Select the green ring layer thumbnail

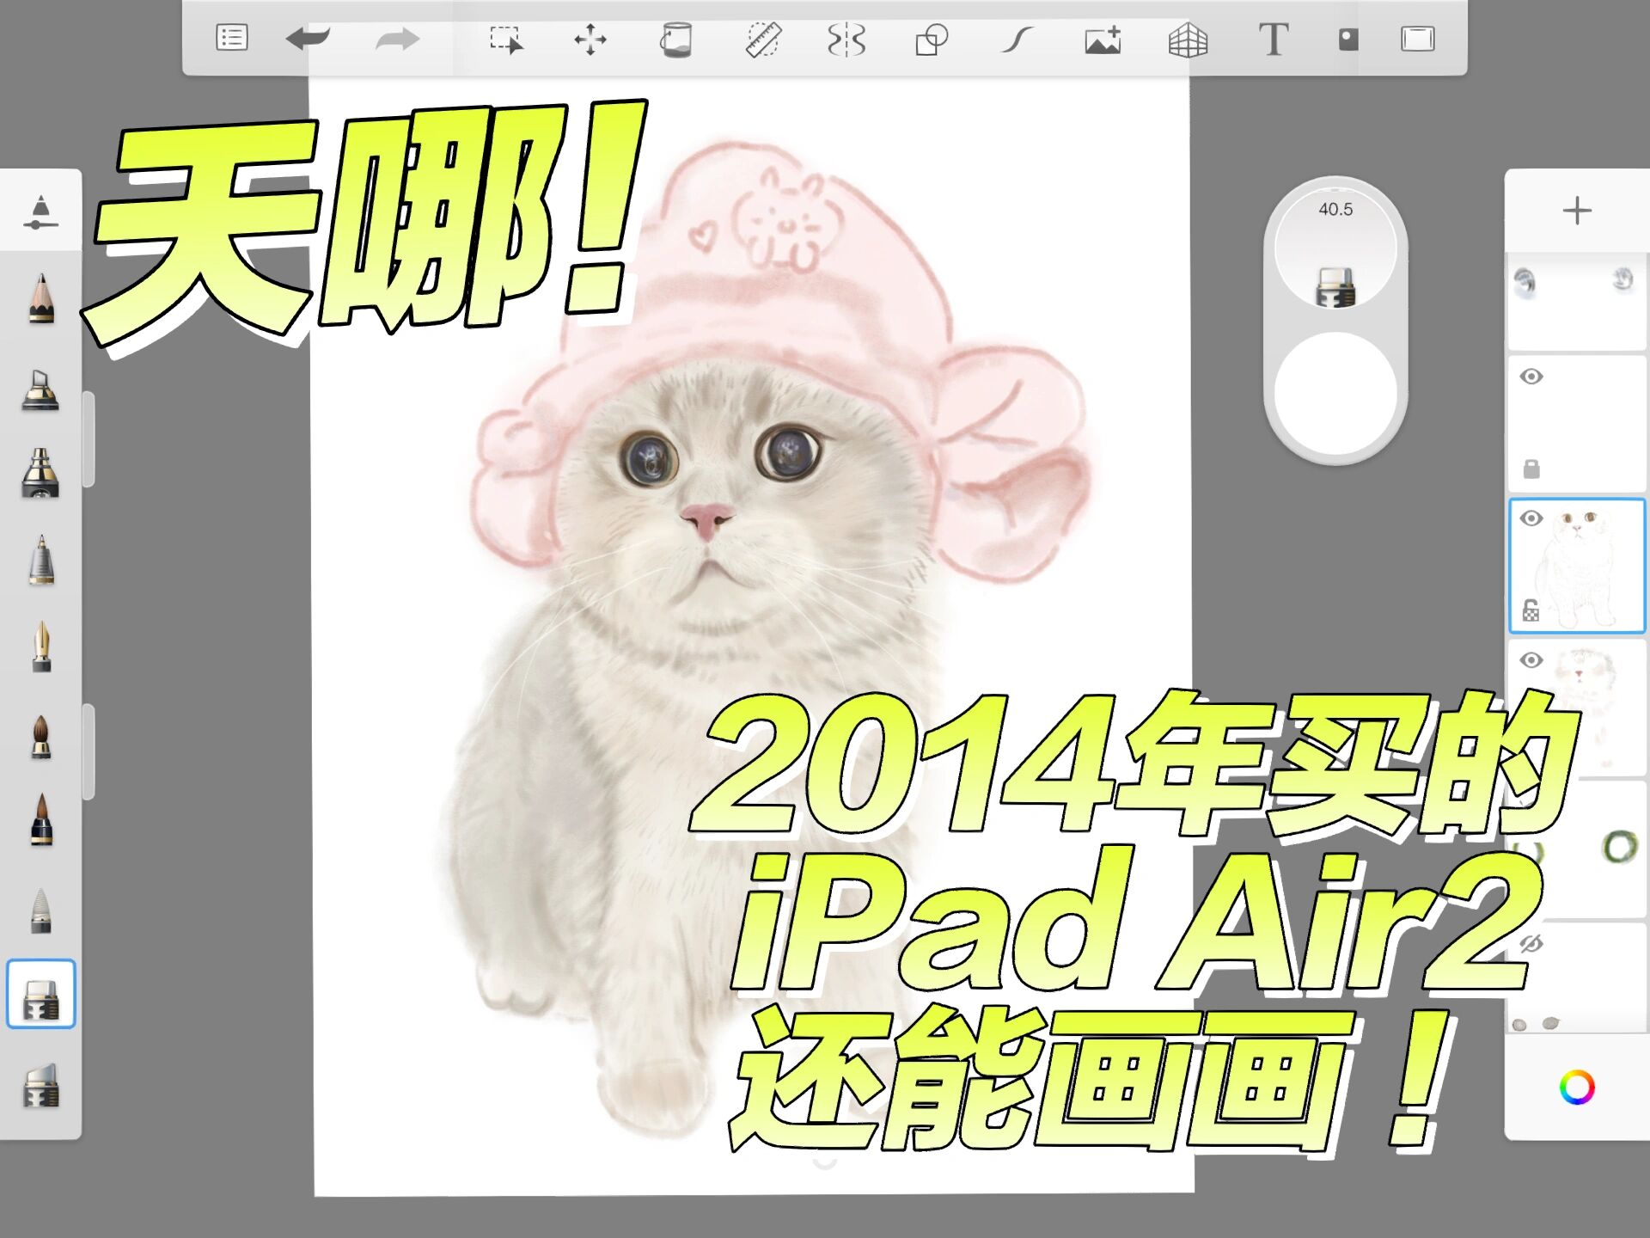tap(1577, 849)
